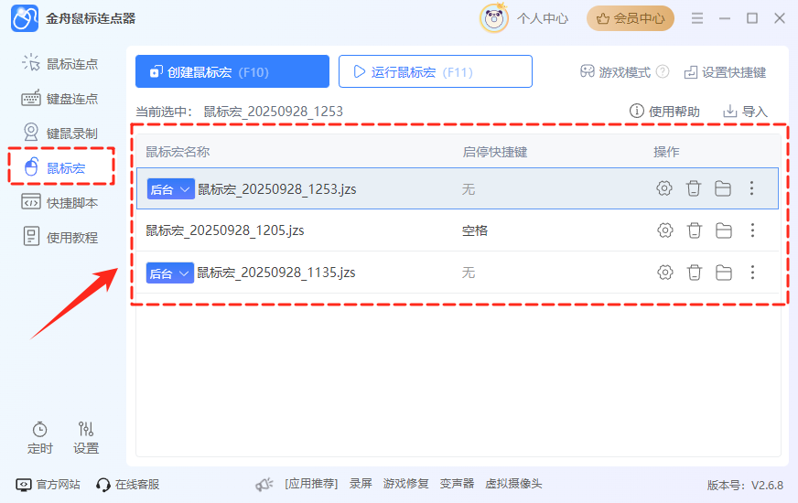
Task: Switch to 键鼠录制 in the sidebar
Action: [x=60, y=134]
